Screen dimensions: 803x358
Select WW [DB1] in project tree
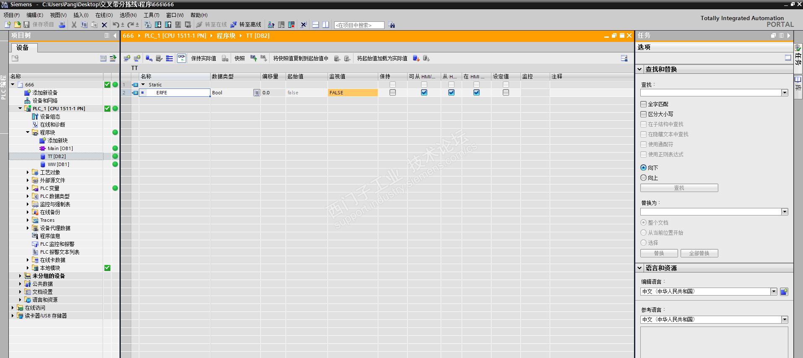(x=58, y=164)
